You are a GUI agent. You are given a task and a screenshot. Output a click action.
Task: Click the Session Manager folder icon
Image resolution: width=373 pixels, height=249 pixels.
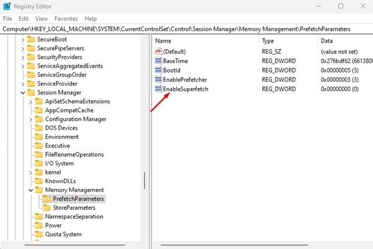click(31, 92)
